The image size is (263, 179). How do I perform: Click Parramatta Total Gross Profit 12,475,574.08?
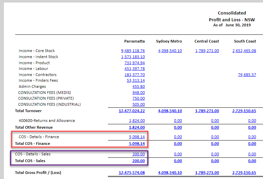tap(132, 173)
